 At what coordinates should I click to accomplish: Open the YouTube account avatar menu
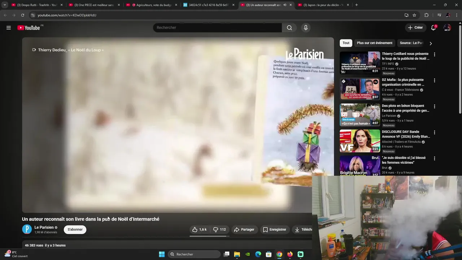point(447,27)
